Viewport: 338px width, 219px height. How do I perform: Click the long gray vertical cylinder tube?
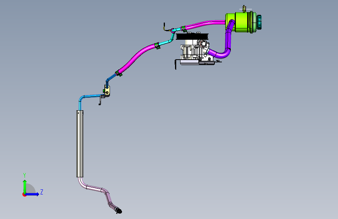pos(80,143)
